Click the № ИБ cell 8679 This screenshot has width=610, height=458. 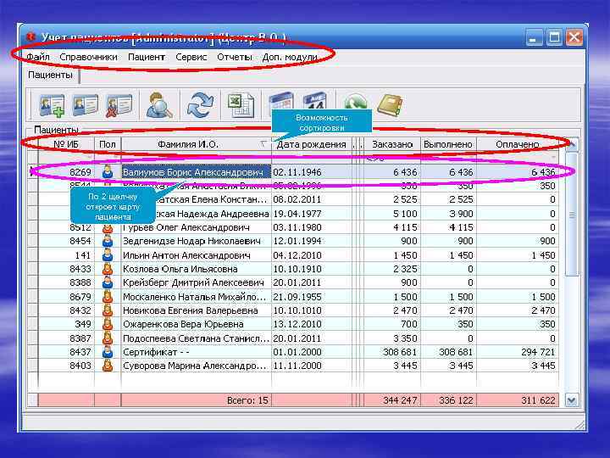click(x=80, y=297)
